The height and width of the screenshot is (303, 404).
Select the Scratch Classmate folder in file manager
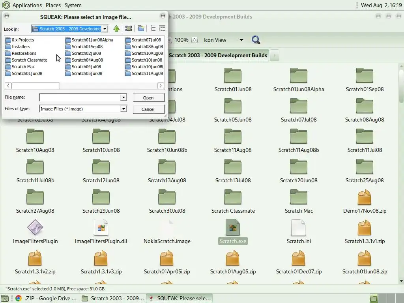coord(233,202)
